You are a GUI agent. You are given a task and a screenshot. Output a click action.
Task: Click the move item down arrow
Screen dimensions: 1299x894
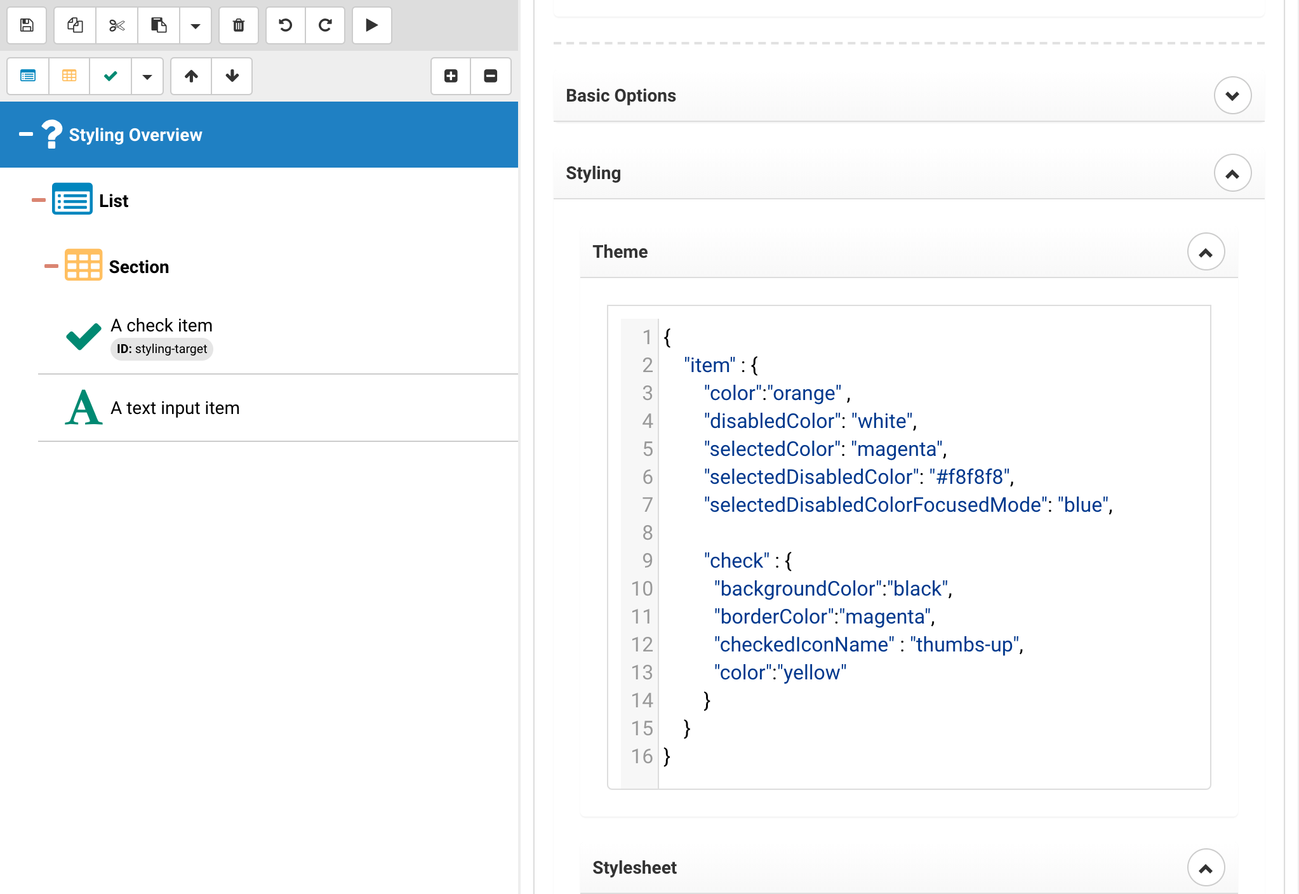tap(232, 76)
